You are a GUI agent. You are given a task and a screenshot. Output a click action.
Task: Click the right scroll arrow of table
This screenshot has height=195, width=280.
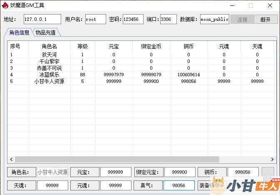tap(273, 159)
